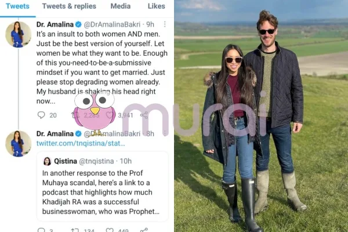
Task: Click verified badge beside first Dr. Amalina name
Action: pyautogui.click(x=78, y=24)
